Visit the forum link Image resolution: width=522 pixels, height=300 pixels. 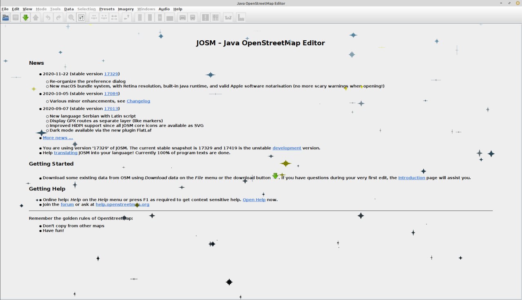[x=67, y=204]
